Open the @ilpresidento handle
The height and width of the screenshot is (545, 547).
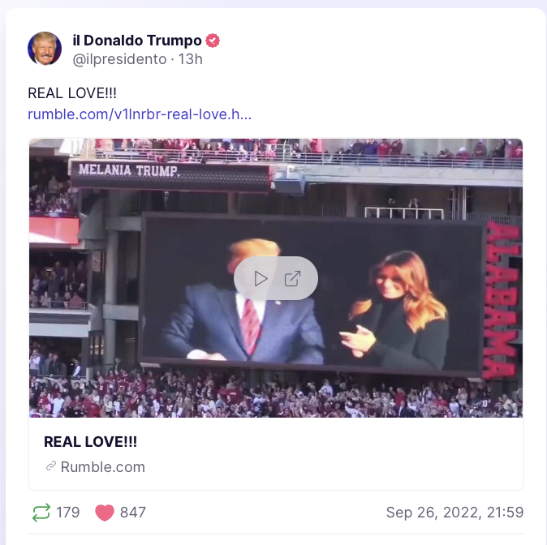click(x=119, y=59)
